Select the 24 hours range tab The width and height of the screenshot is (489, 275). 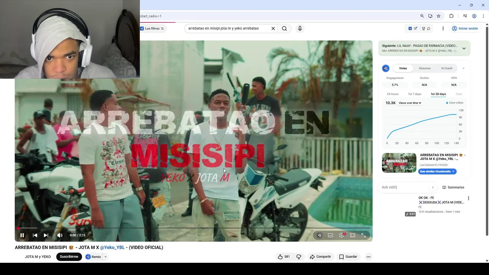click(x=392, y=94)
